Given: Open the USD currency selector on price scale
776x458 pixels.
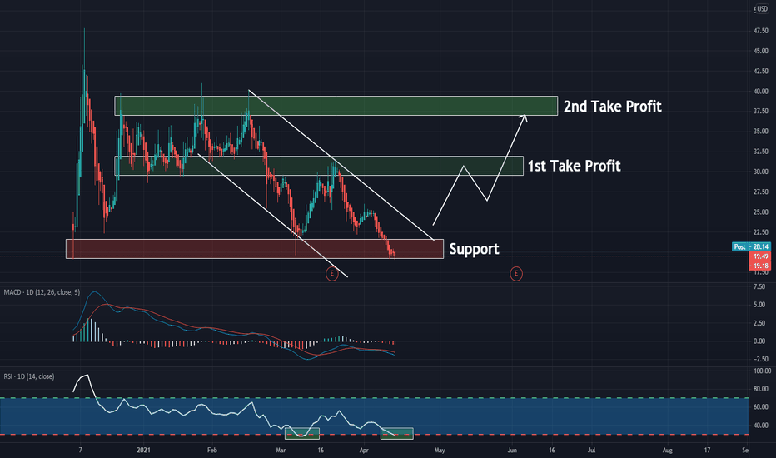Looking at the screenshot, I should click(x=761, y=9).
